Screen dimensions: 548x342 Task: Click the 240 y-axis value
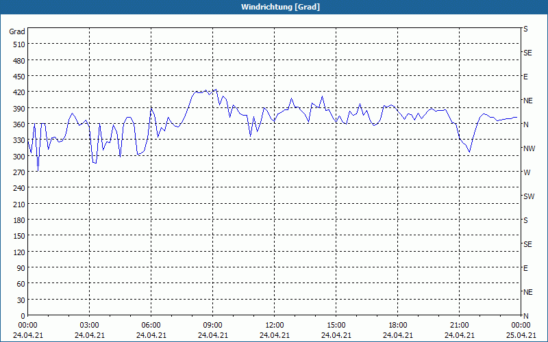pyautogui.click(x=19, y=189)
